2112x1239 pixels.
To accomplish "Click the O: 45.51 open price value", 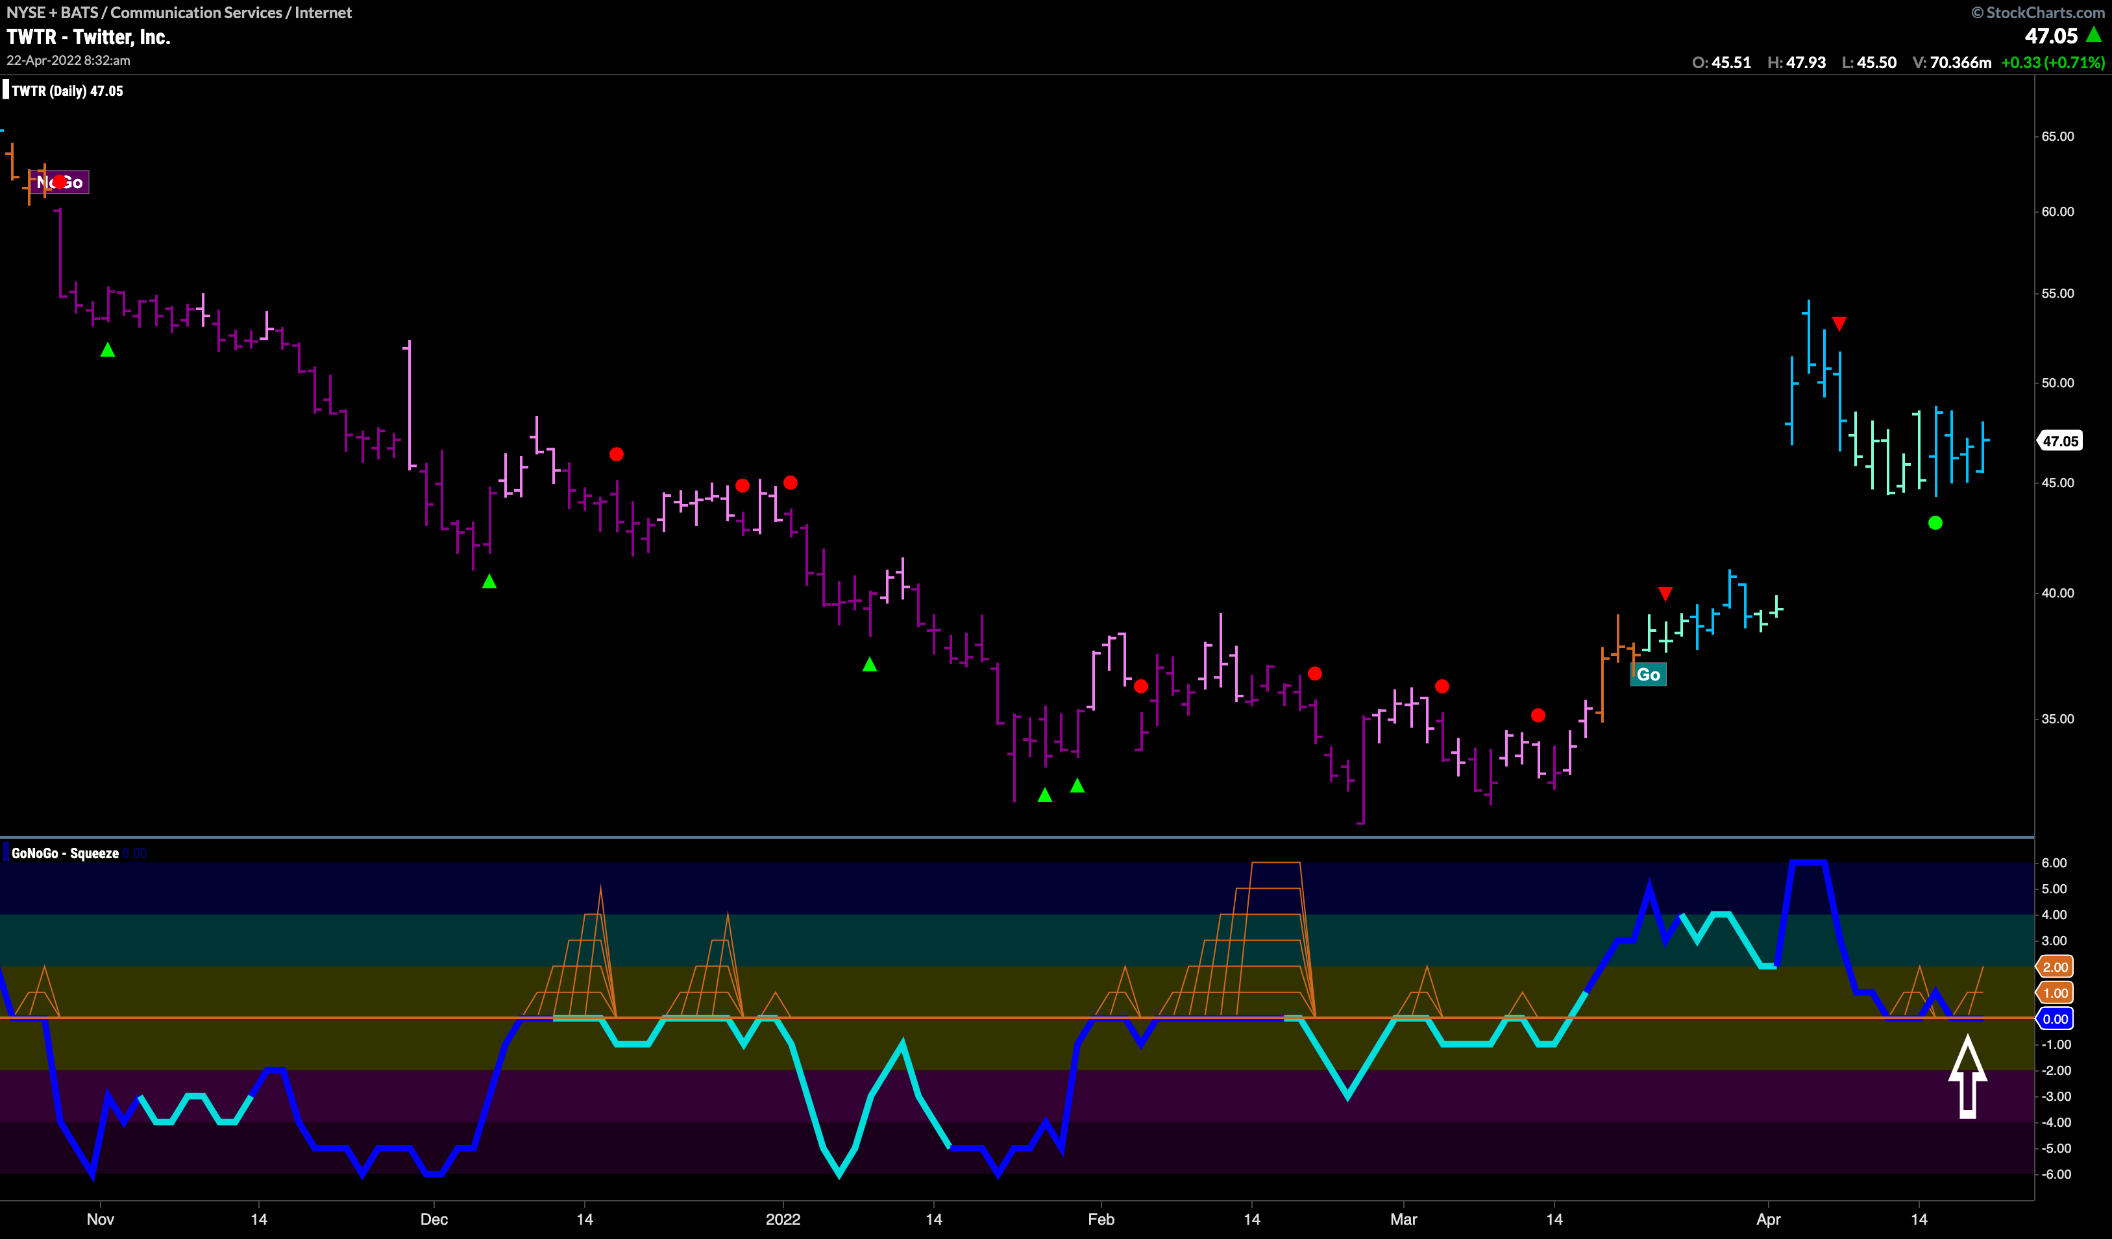I will 1721,63.
